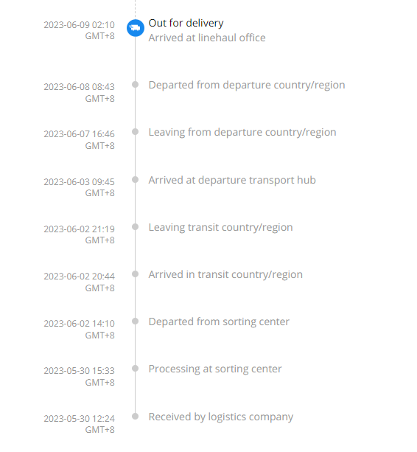The image size is (417, 452).
Task: Click dot beside 'Processing at sorting center'
Action: point(135,369)
